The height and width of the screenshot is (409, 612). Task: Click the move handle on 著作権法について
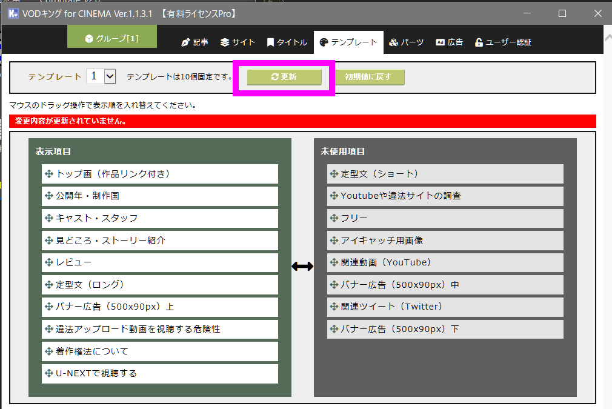click(49, 351)
